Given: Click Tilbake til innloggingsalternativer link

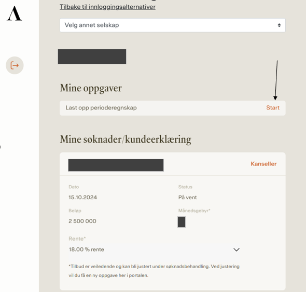Looking at the screenshot, I should (x=107, y=7).
